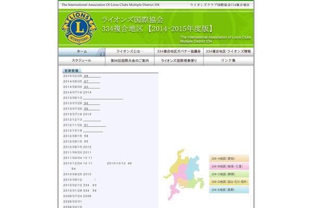312x208 pixels.
Task: Click the 2012/08/15 95 update entry
Action: tap(75, 141)
